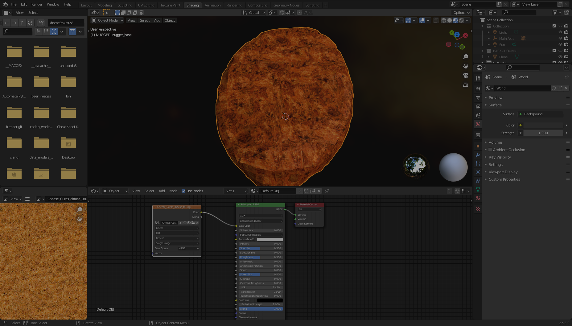Enable the Ambient Occlusion checkbox
This screenshot has height=326, width=572.
click(x=490, y=150)
